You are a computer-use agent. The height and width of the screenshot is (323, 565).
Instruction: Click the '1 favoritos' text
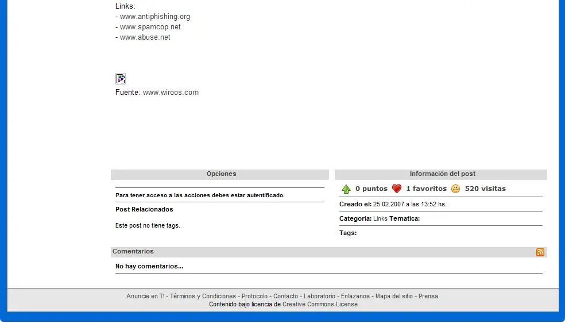[x=426, y=189]
